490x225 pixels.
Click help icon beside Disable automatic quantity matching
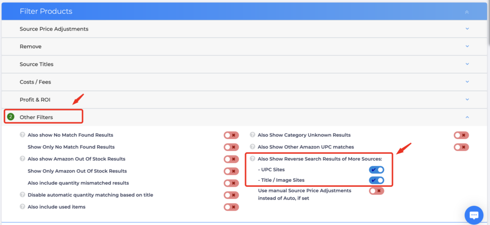22,195
